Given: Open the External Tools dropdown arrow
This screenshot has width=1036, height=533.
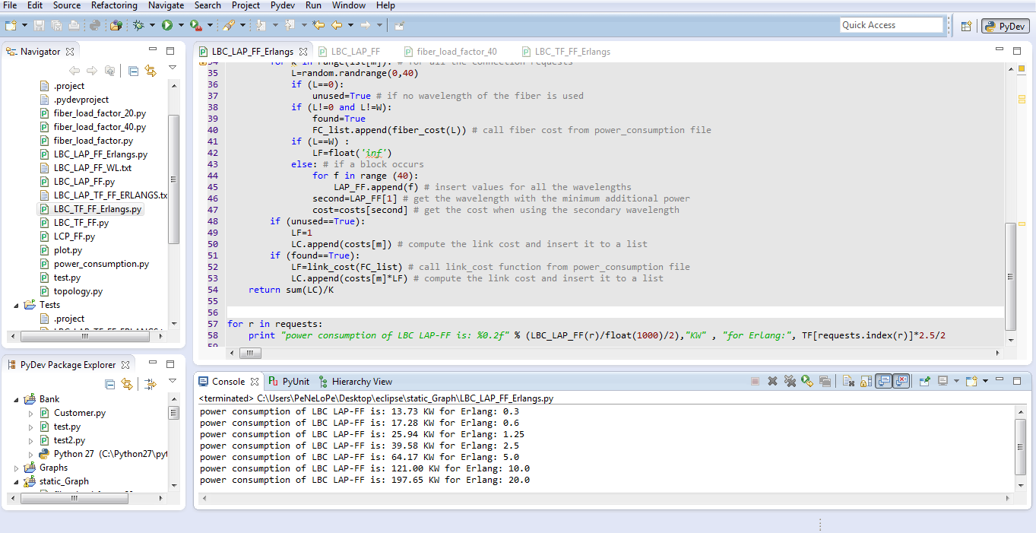Looking at the screenshot, I should [210, 25].
